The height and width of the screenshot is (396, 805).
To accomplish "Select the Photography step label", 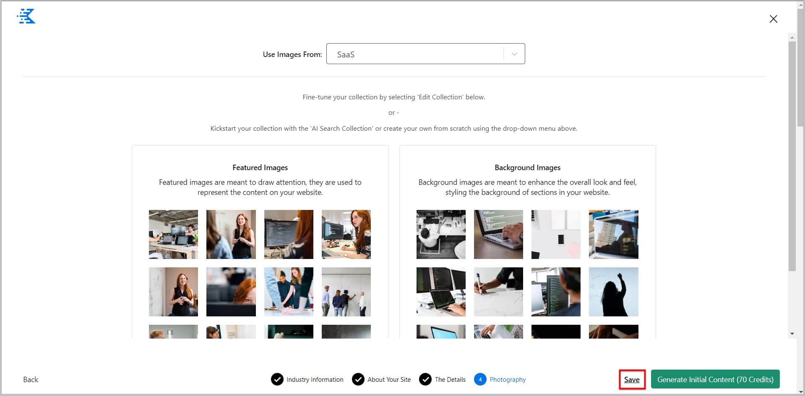I will [508, 380].
